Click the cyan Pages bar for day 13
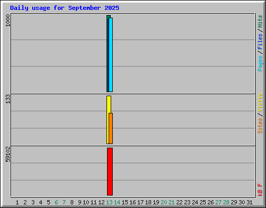 111,55
